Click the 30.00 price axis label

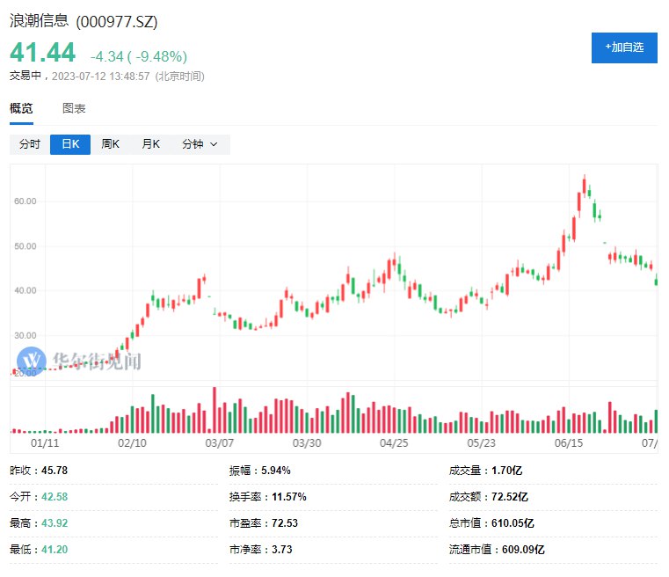tap(25, 335)
